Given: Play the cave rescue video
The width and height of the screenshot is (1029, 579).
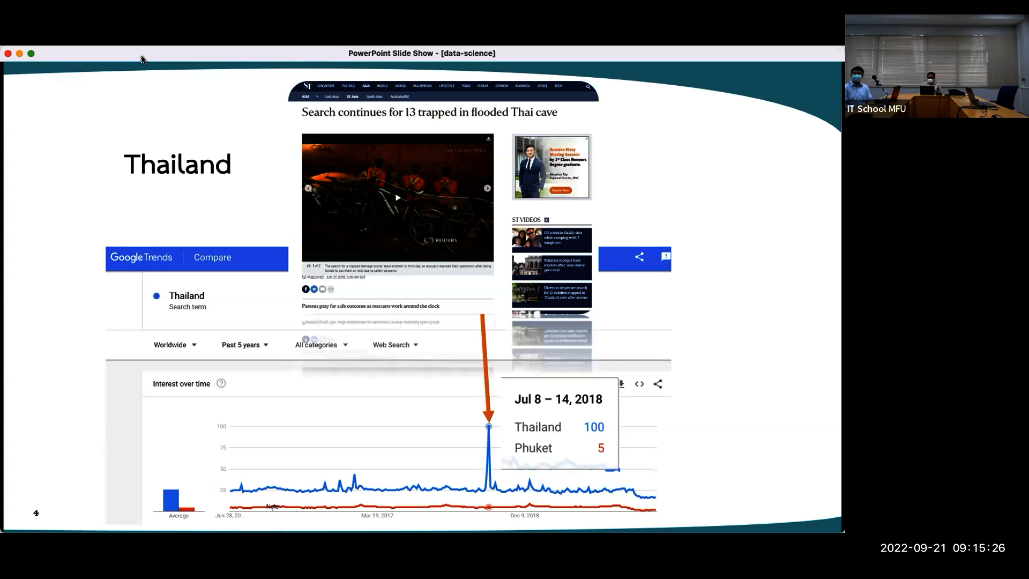Looking at the screenshot, I should tap(398, 198).
